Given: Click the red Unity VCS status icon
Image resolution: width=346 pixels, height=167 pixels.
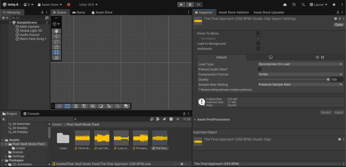Looking at the screenshot, I should [69, 5].
